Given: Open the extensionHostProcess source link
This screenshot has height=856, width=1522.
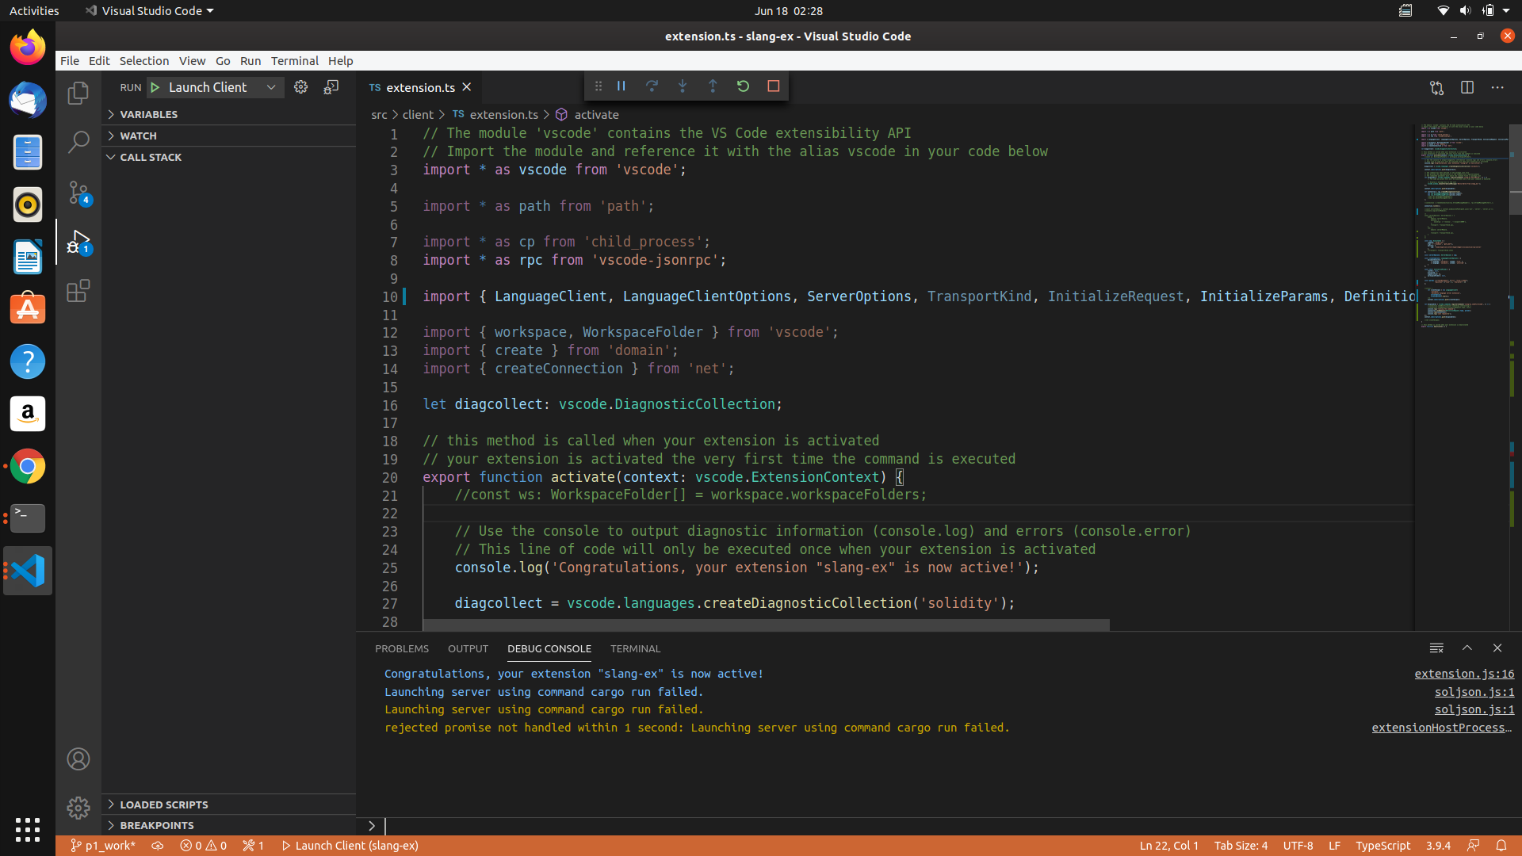Looking at the screenshot, I should point(1442,728).
